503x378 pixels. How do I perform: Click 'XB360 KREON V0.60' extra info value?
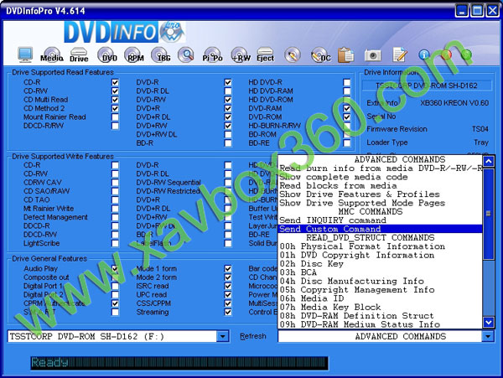tap(454, 103)
